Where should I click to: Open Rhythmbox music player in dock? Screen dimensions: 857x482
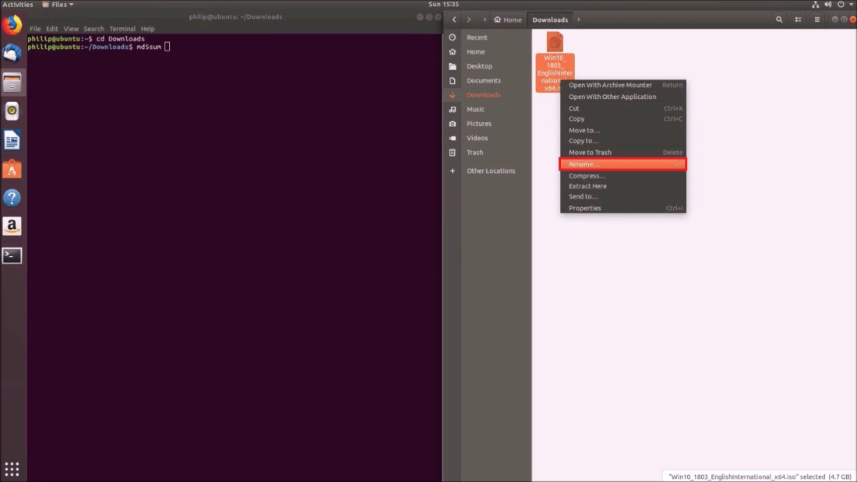pos(12,111)
